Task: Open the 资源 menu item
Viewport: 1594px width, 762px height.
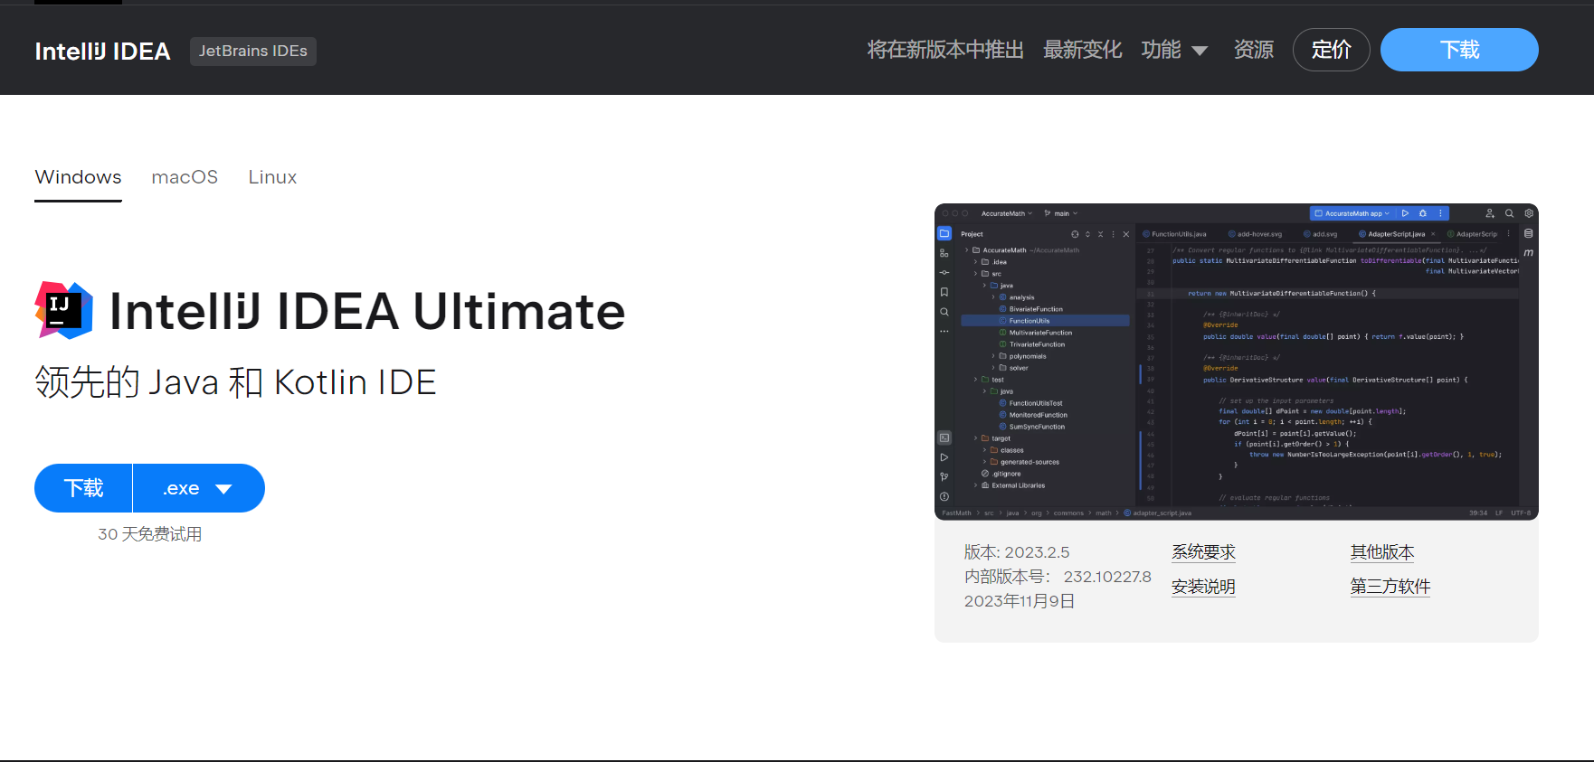Action: (x=1254, y=50)
